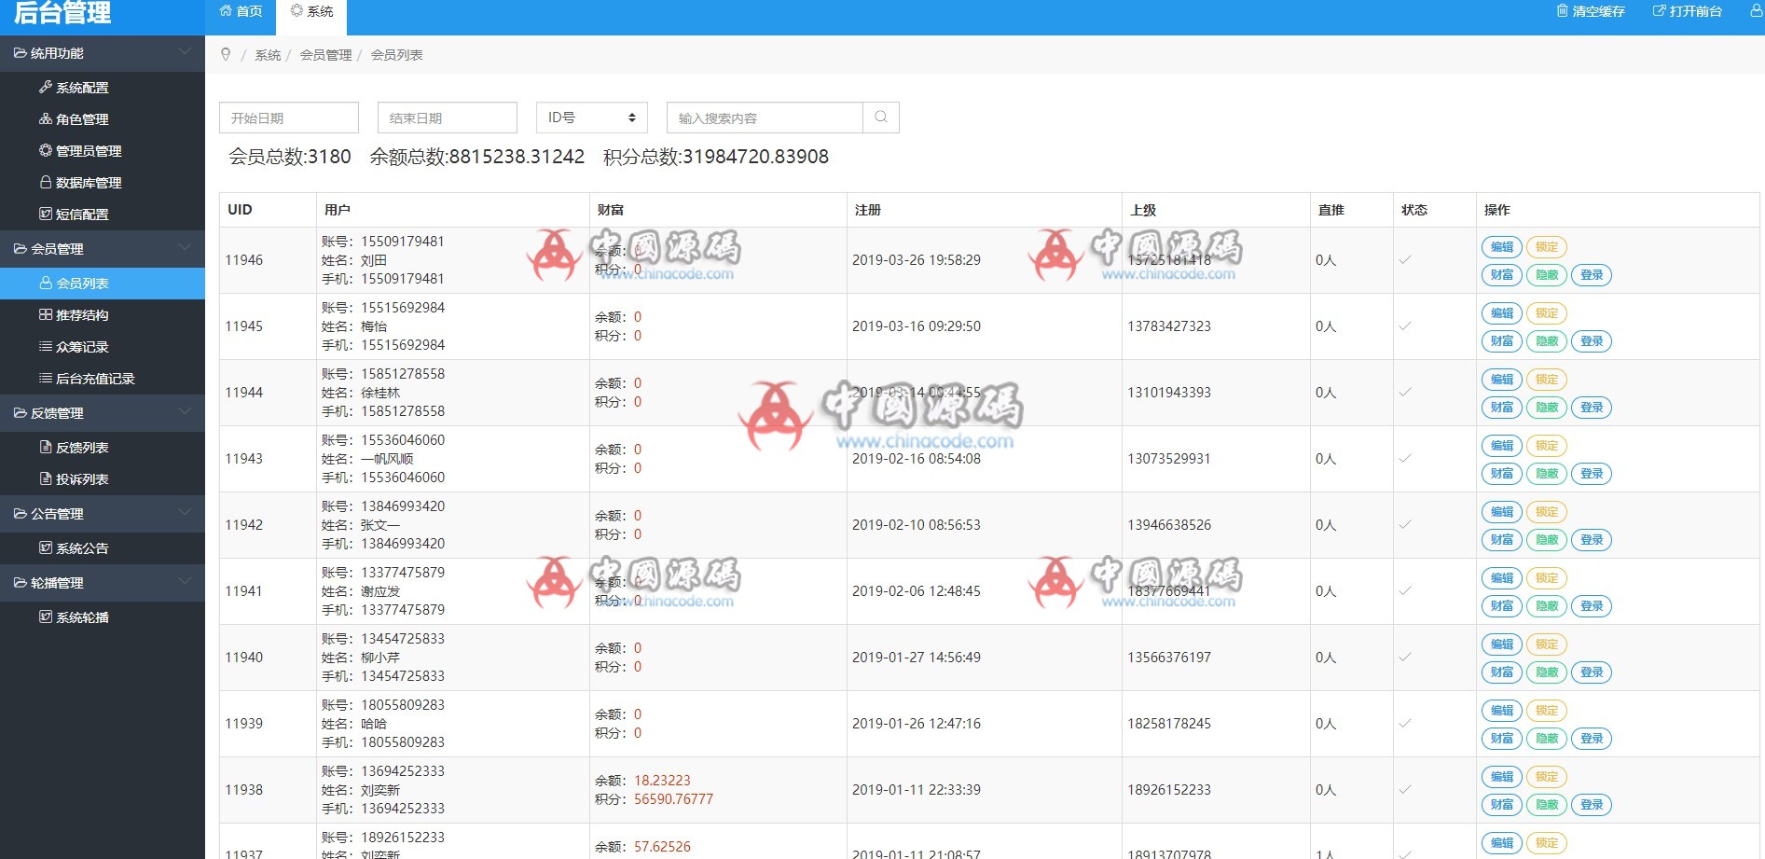Click 隐藏 to hide member 11938
Screen dimensions: 1765x859
point(1546,804)
